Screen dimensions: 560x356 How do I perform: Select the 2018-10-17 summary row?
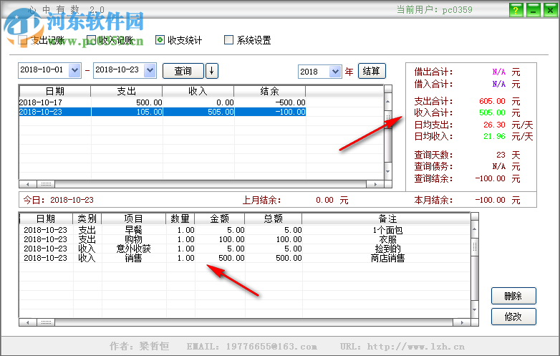(x=163, y=102)
